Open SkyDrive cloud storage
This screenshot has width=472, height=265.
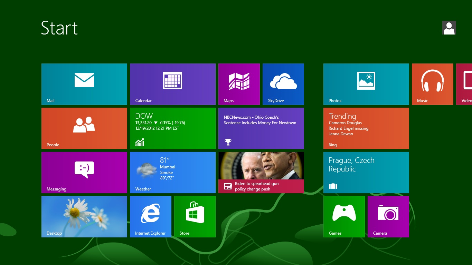(x=283, y=84)
